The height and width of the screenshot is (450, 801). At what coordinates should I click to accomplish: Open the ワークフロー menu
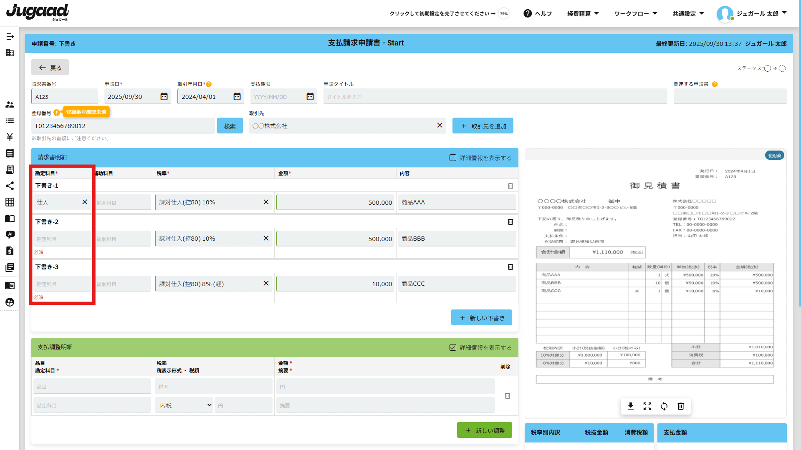635,14
